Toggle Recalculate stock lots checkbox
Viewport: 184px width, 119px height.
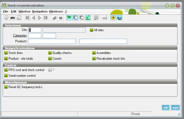click(x=94, y=59)
